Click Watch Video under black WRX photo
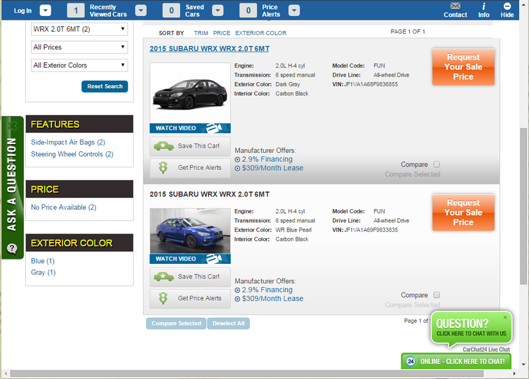The width and height of the screenshot is (529, 379). click(x=190, y=128)
